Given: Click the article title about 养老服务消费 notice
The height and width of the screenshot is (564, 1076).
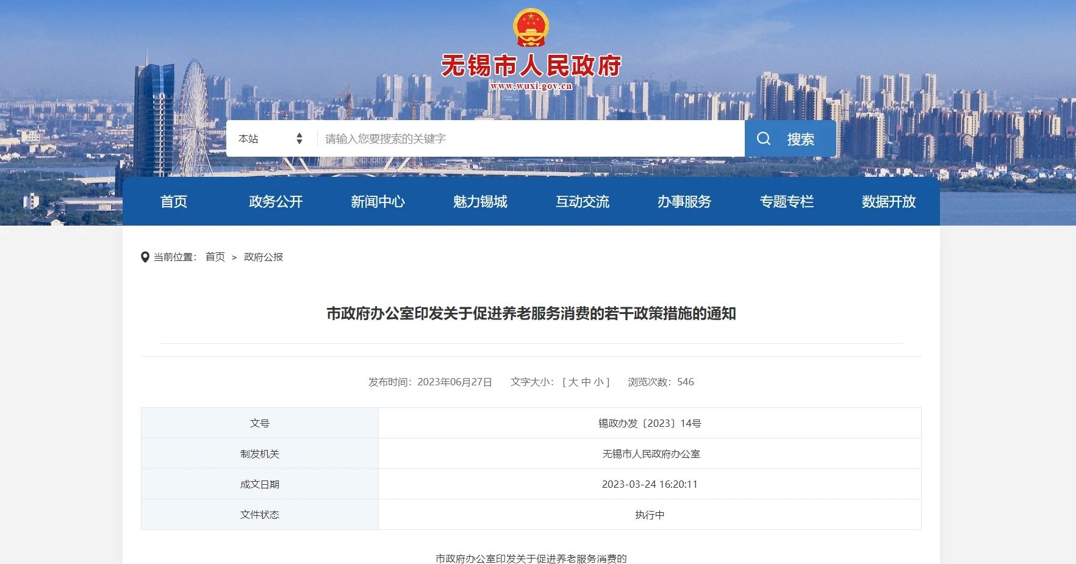Looking at the screenshot, I should click(x=531, y=315).
